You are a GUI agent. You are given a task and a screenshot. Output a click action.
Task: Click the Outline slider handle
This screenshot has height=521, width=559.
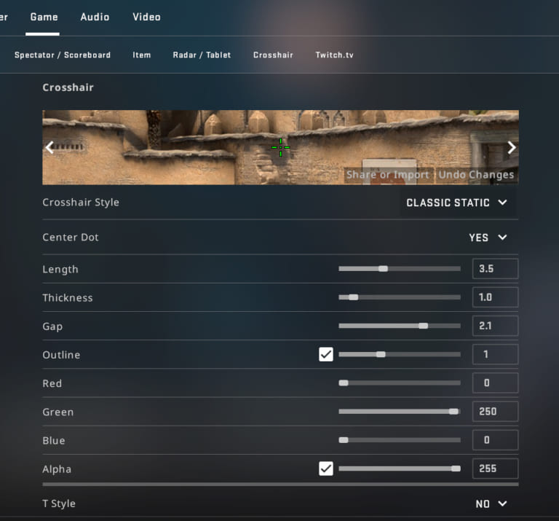[381, 354]
